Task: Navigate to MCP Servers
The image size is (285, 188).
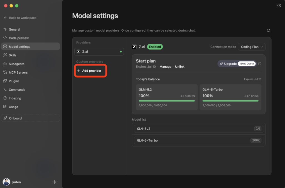Action: (x=30, y=72)
